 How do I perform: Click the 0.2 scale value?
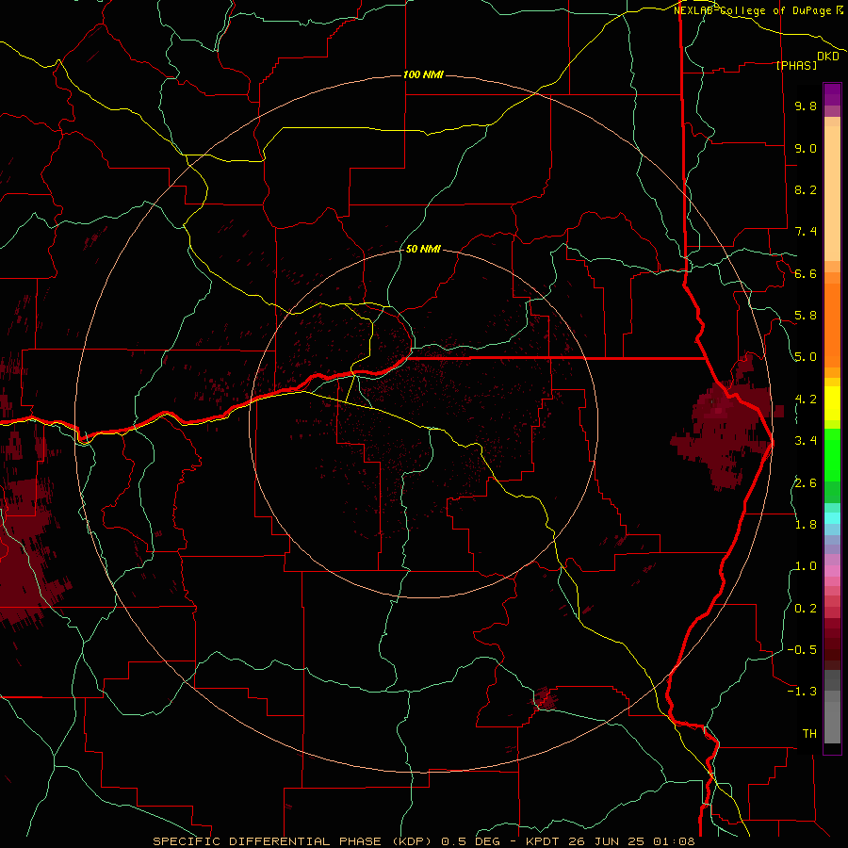(806, 609)
